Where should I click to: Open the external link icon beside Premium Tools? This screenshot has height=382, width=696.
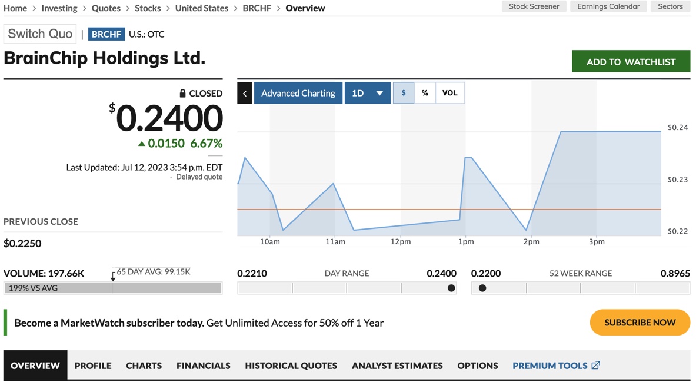click(595, 365)
